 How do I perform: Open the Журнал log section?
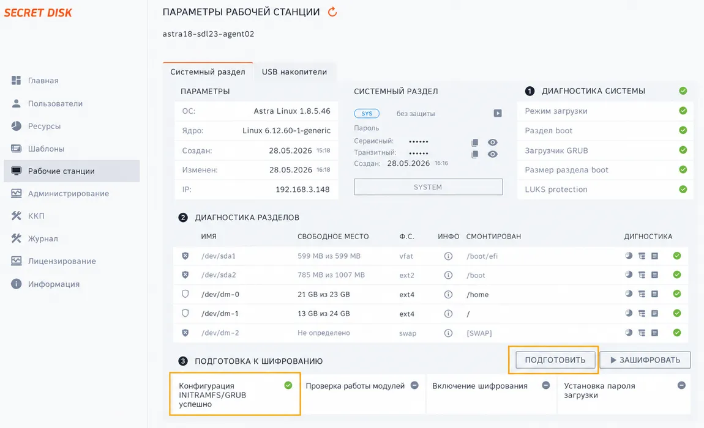pos(72,238)
